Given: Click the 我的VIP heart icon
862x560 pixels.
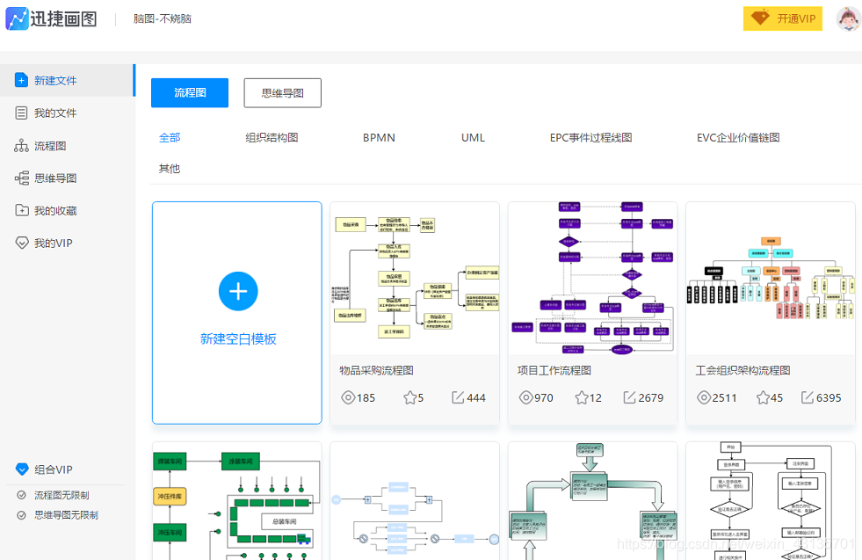Looking at the screenshot, I should pos(21,243).
